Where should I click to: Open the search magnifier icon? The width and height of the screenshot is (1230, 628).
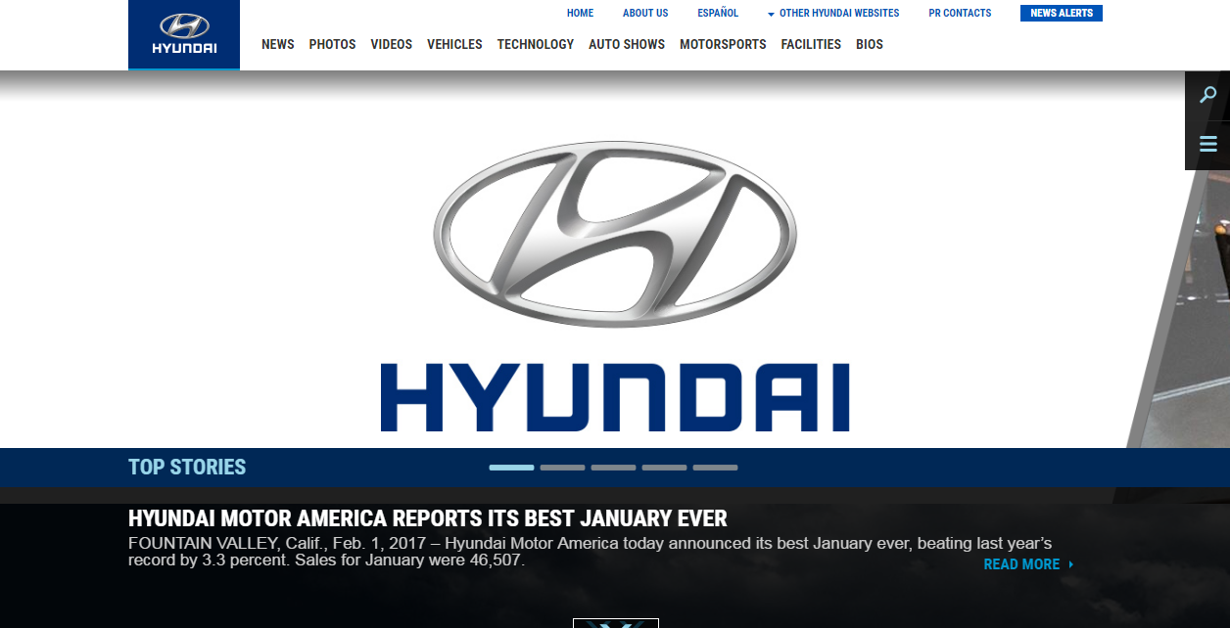(1207, 95)
